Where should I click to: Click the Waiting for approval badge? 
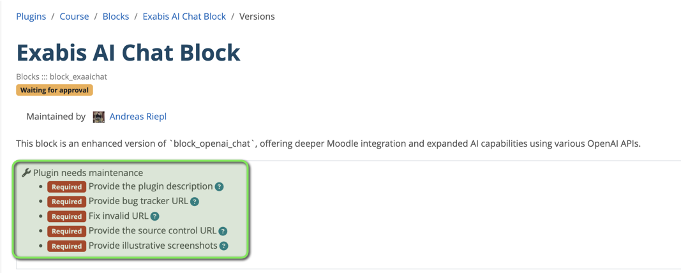tap(55, 91)
